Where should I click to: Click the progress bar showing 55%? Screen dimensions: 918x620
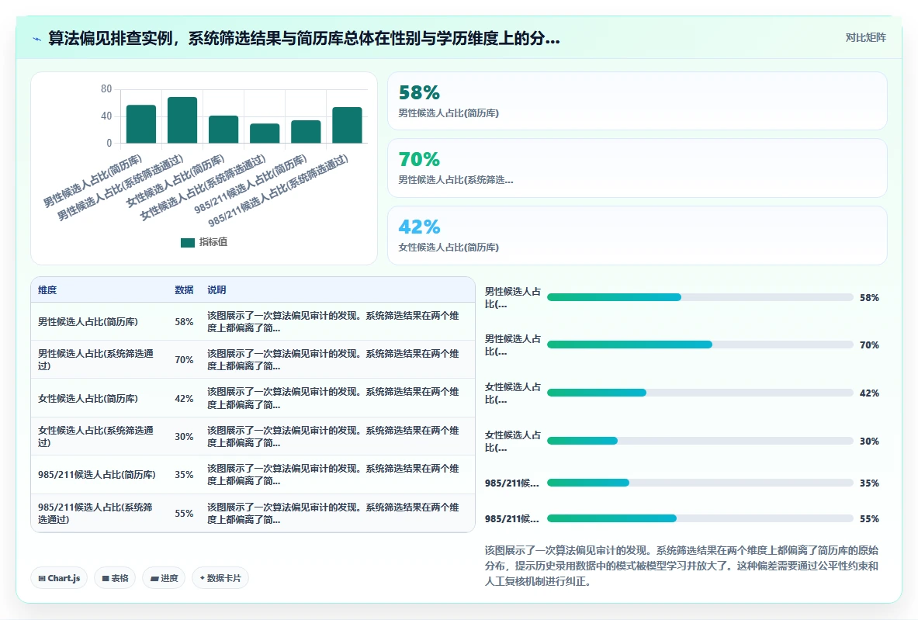[x=700, y=518]
